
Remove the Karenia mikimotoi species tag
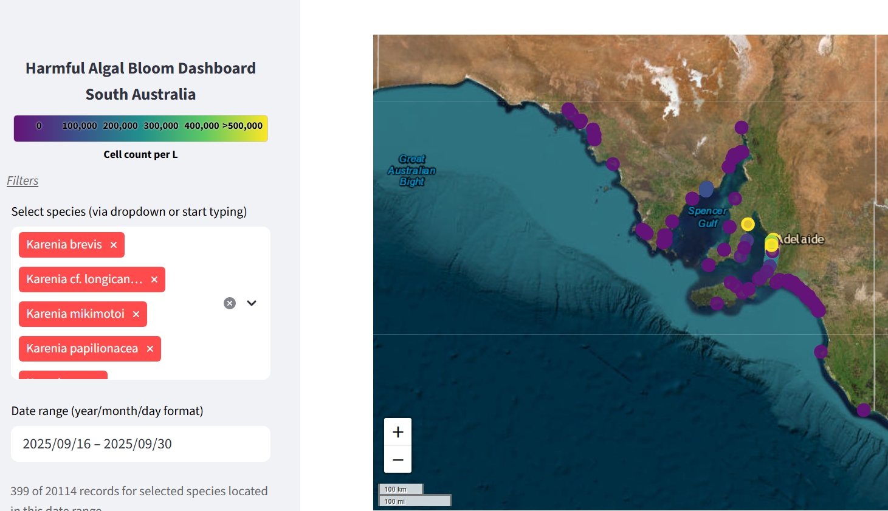(136, 314)
